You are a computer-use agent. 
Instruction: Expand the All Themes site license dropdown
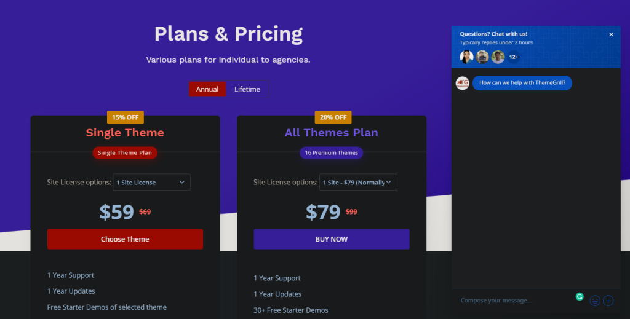[x=358, y=182]
